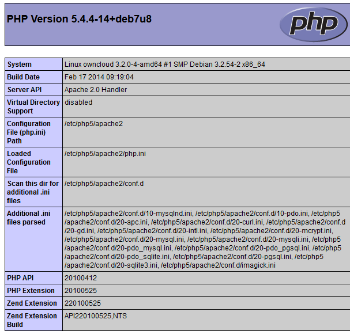Select the disabled value
This screenshot has height=331, width=350.
[78, 102]
